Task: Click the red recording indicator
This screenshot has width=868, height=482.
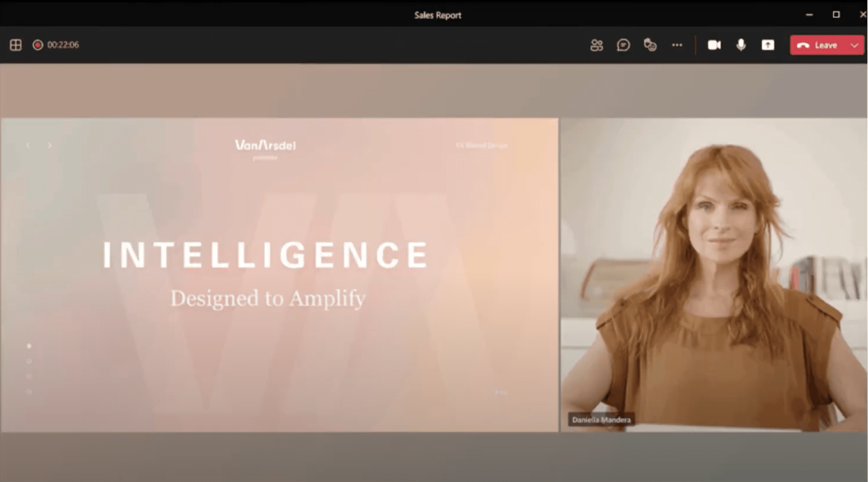Action: [x=38, y=45]
